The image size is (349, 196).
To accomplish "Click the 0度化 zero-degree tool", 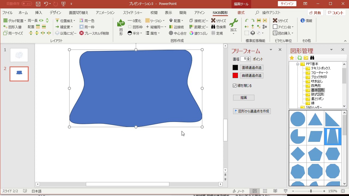I will (x=134, y=21).
